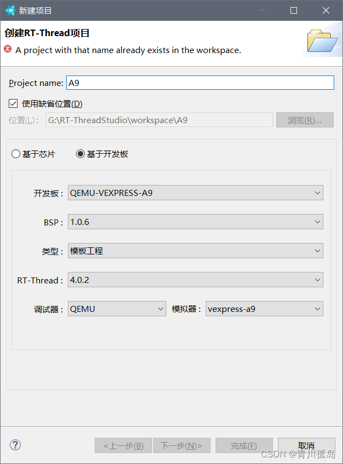Click the 下一步(N) next button
The image size is (343, 464).
tap(182, 445)
